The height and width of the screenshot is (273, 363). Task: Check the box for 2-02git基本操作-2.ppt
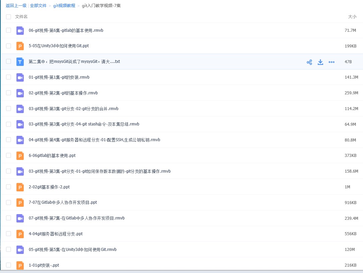[x=9, y=187]
